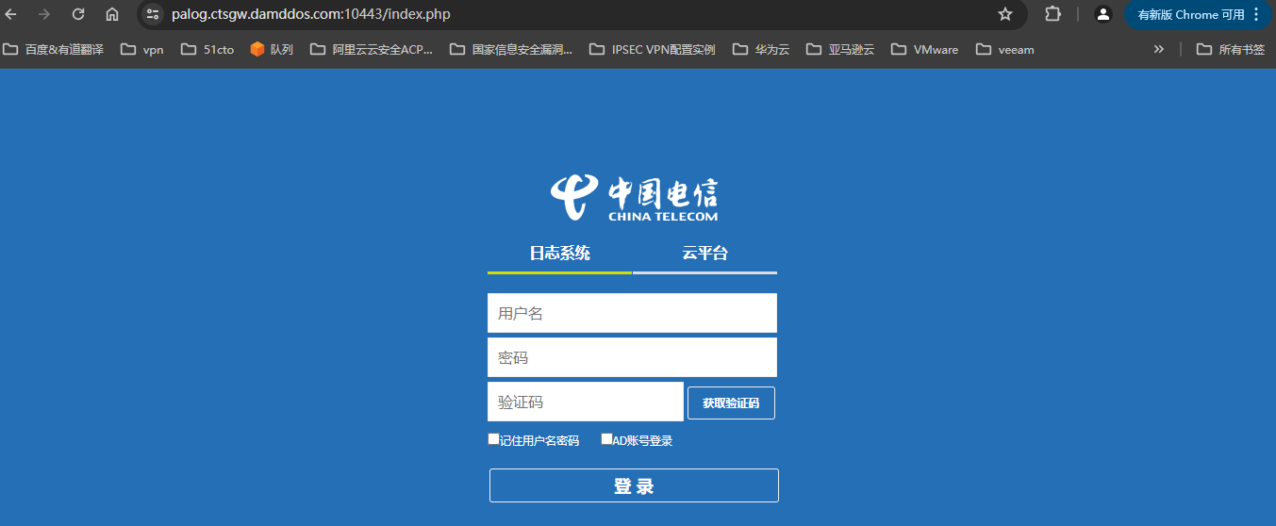This screenshot has height=526, width=1276.
Task: Check the 记住用户名密码 checkbox
Action: pos(493,438)
